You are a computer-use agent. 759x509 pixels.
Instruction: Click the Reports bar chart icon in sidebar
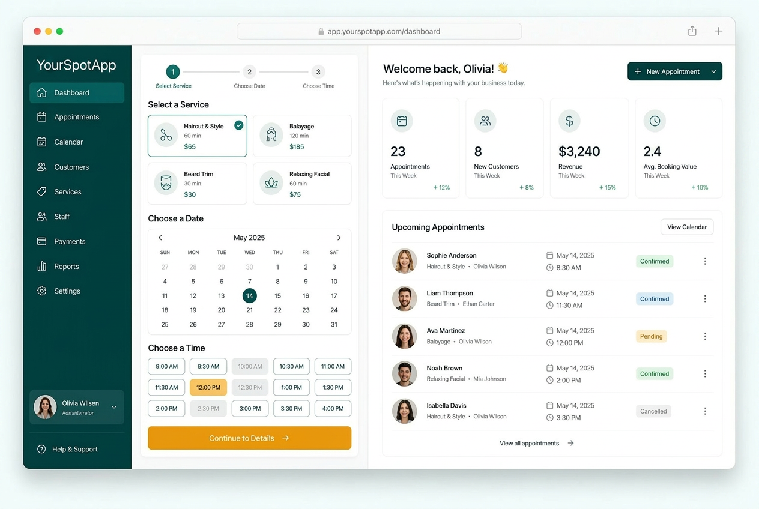tap(41, 266)
